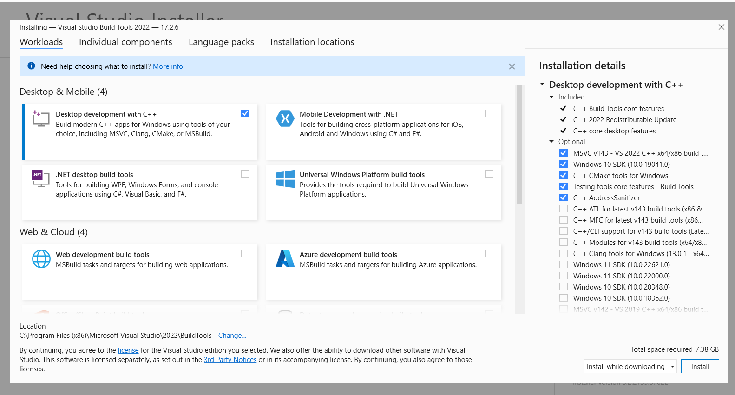Click the Total space required 7.38 GB text

(675, 349)
